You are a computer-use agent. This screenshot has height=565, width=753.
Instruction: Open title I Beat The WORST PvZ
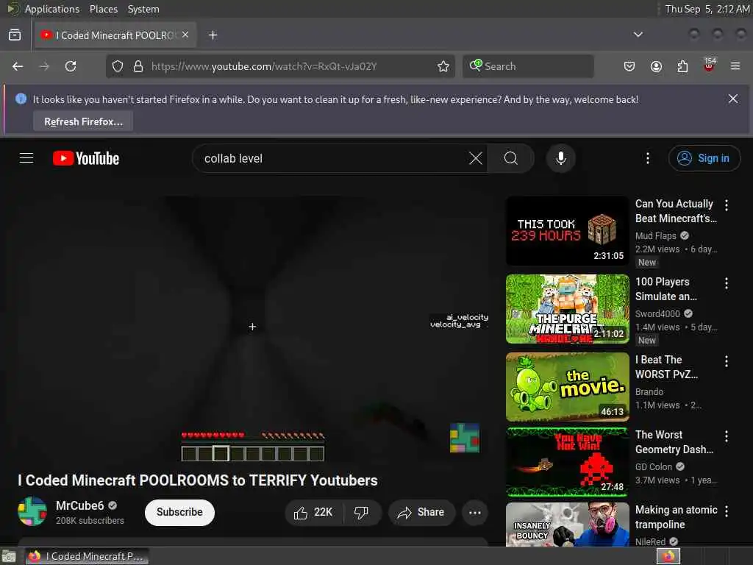[666, 366]
